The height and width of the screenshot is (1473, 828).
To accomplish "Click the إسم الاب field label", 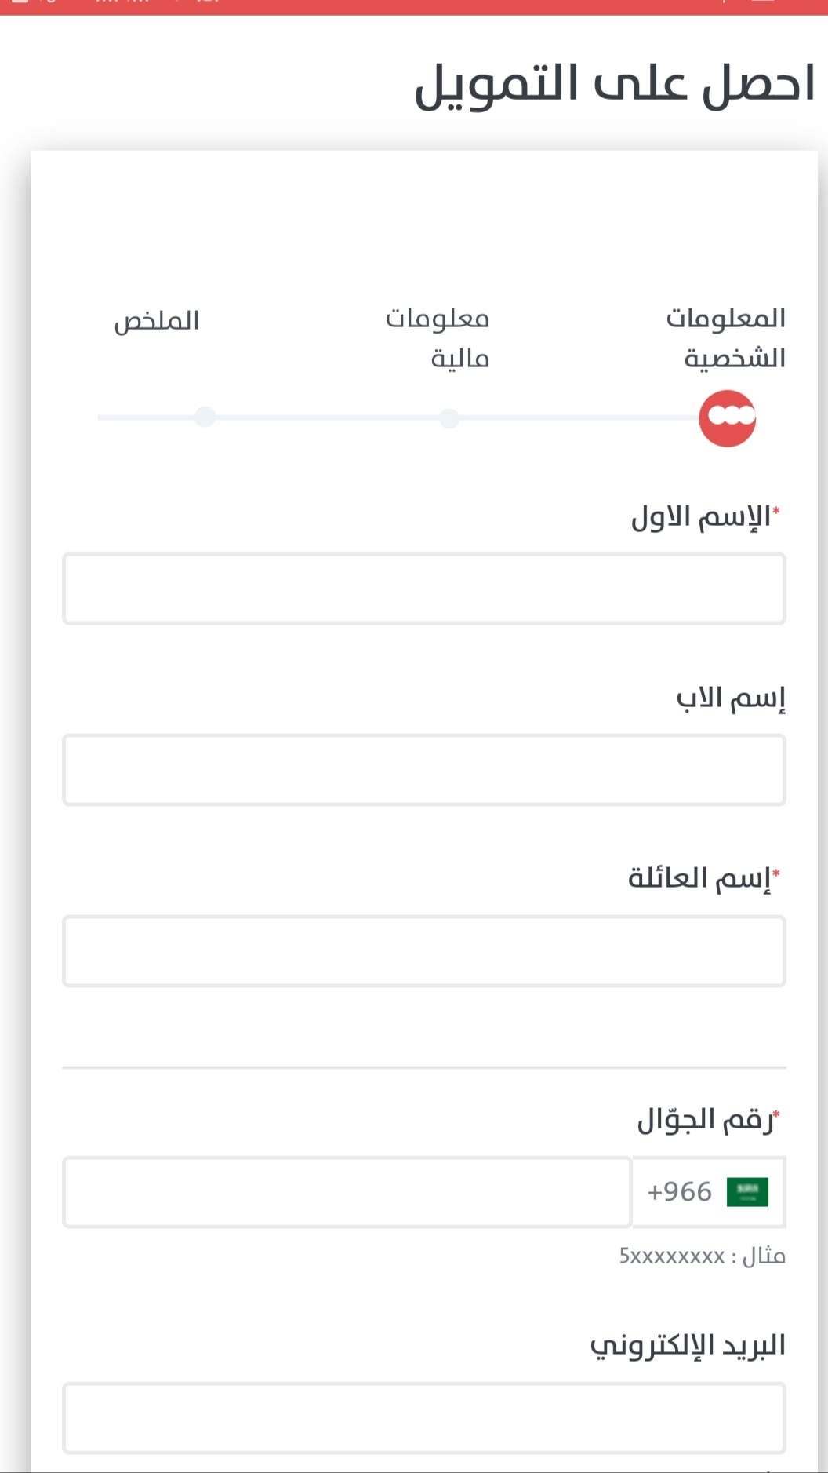I will tap(731, 698).
